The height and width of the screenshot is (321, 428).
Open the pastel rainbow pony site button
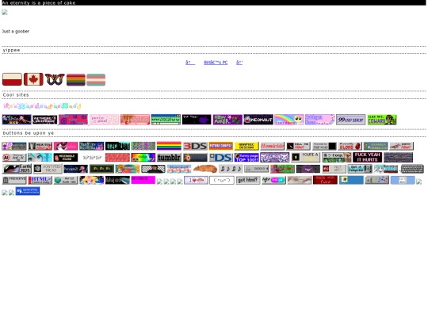(x=289, y=120)
